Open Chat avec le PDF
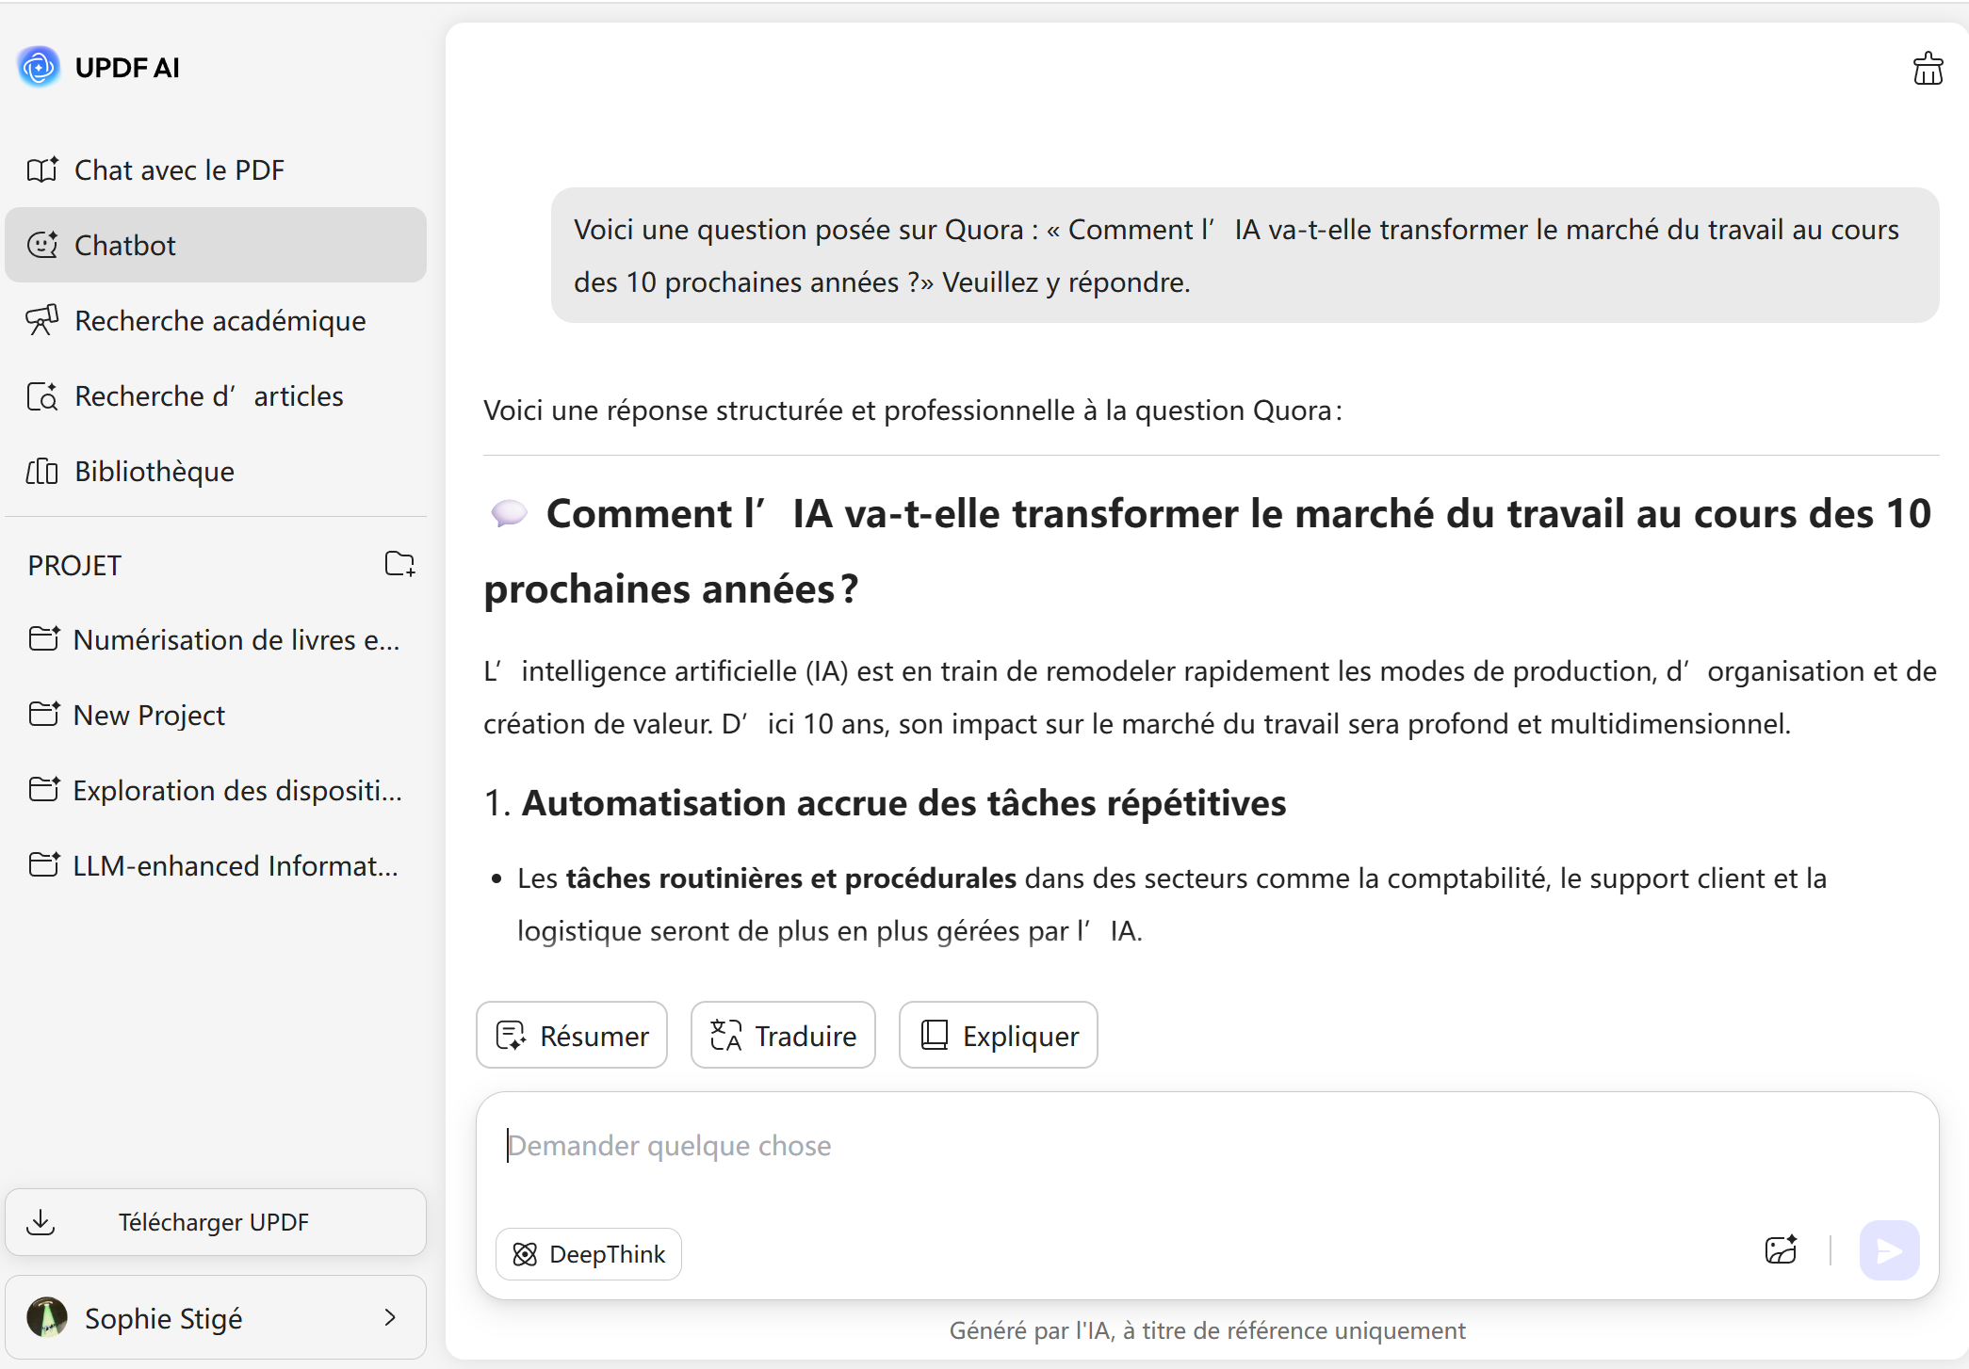The height and width of the screenshot is (1369, 1969). point(179,169)
